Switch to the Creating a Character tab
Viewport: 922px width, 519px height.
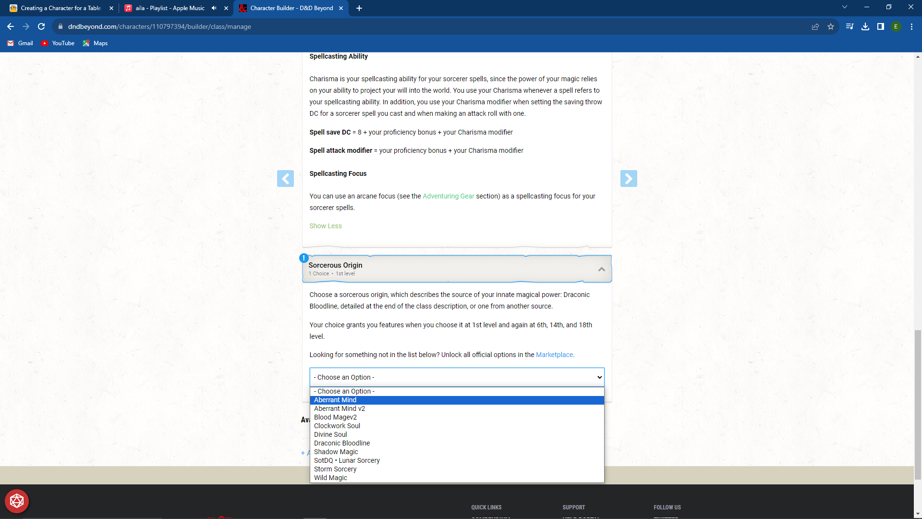coord(58,8)
